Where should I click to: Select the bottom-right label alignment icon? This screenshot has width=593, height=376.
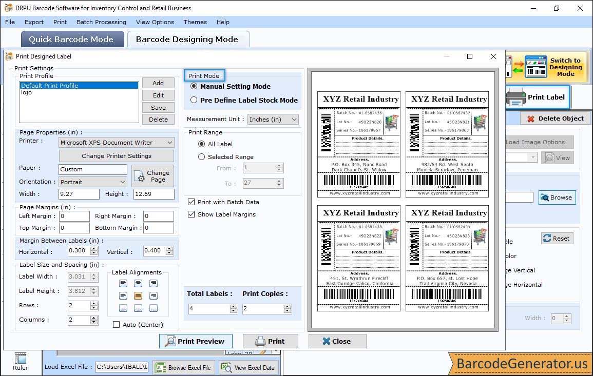pos(153,308)
